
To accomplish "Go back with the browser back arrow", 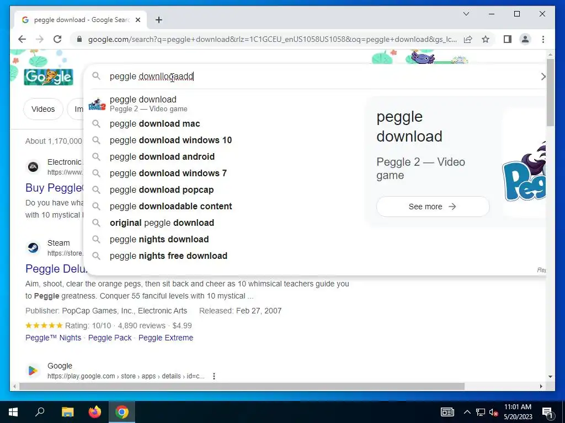I will (22, 39).
